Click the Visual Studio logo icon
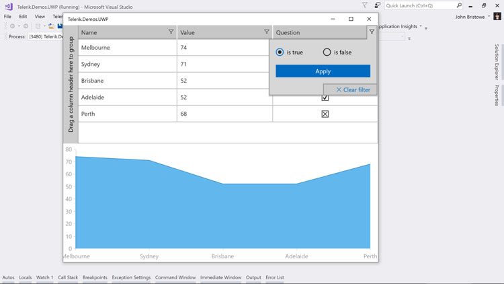The width and height of the screenshot is (504, 284). [x=9, y=7]
